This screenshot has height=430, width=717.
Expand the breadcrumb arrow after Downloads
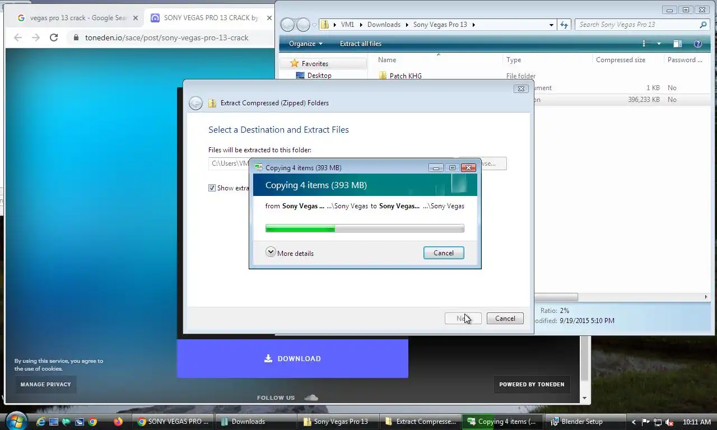point(407,25)
